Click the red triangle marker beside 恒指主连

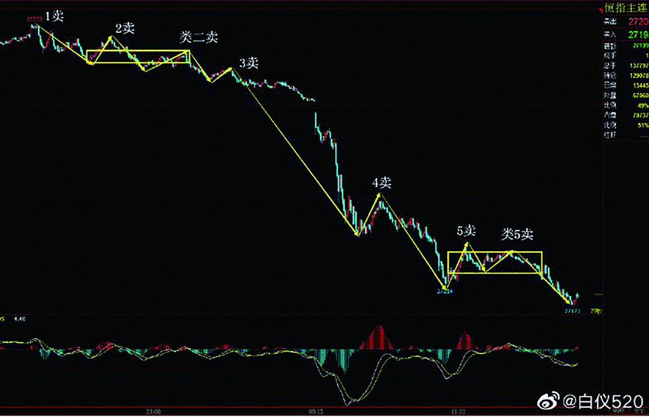tap(601, 9)
